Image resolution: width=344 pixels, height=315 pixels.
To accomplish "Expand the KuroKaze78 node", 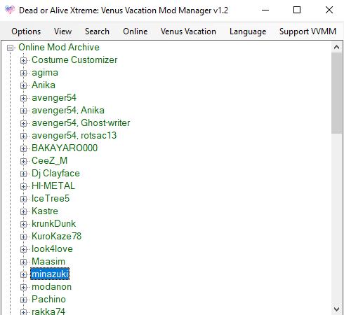I will coord(23,237).
